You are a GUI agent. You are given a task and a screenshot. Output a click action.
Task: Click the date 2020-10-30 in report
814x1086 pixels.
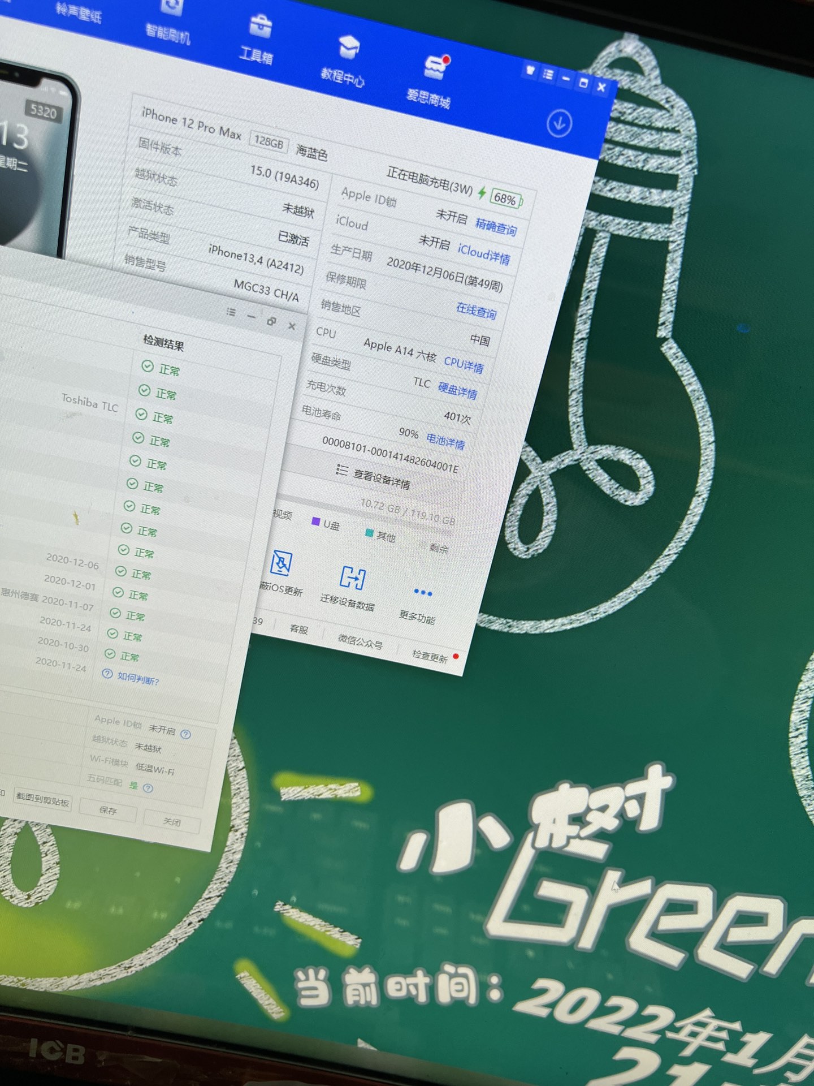pyautogui.click(x=63, y=644)
